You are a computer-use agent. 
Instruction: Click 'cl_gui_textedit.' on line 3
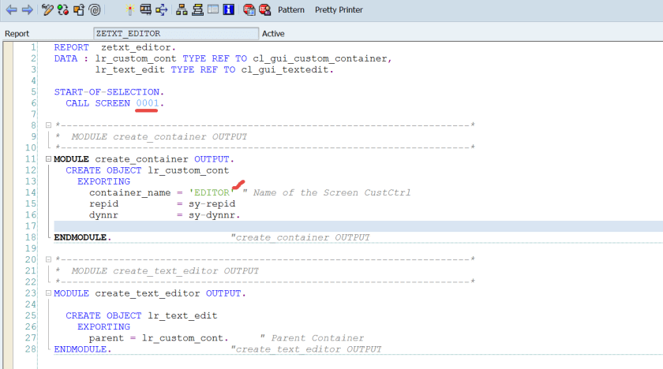(x=287, y=69)
